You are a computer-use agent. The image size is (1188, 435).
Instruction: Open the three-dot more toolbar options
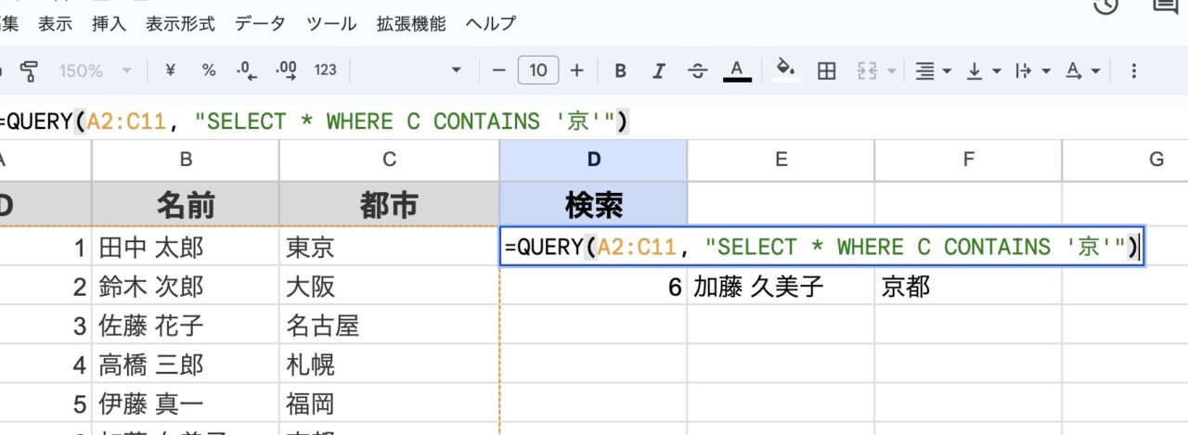[1133, 70]
